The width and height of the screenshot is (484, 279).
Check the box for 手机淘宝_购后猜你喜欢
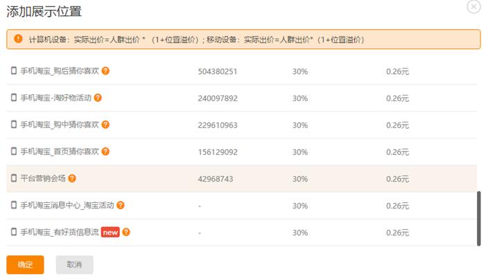click(x=14, y=71)
